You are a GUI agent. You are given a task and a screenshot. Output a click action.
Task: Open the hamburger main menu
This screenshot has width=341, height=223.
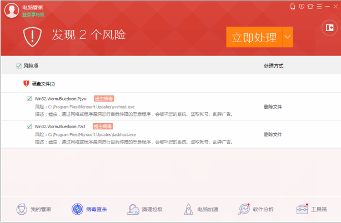pos(319,7)
